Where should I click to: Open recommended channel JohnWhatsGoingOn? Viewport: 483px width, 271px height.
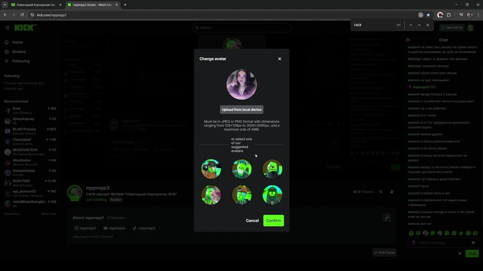click(30, 204)
